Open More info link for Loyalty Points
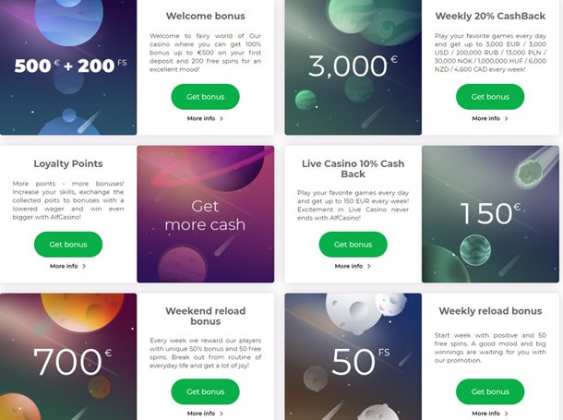This screenshot has height=420, width=563. [x=68, y=266]
